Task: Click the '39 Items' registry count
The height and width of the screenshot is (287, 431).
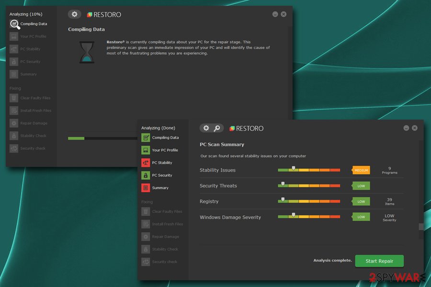Action: click(389, 201)
